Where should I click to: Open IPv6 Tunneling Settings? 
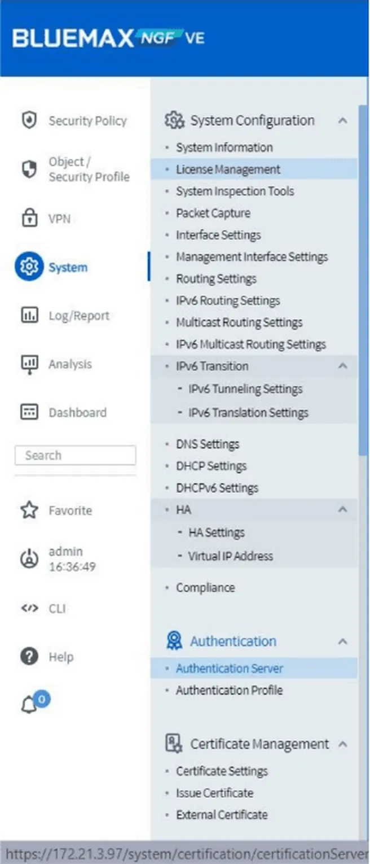[245, 389]
